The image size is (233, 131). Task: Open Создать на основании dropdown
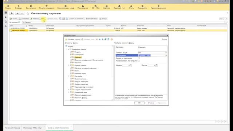[x=77, y=19]
